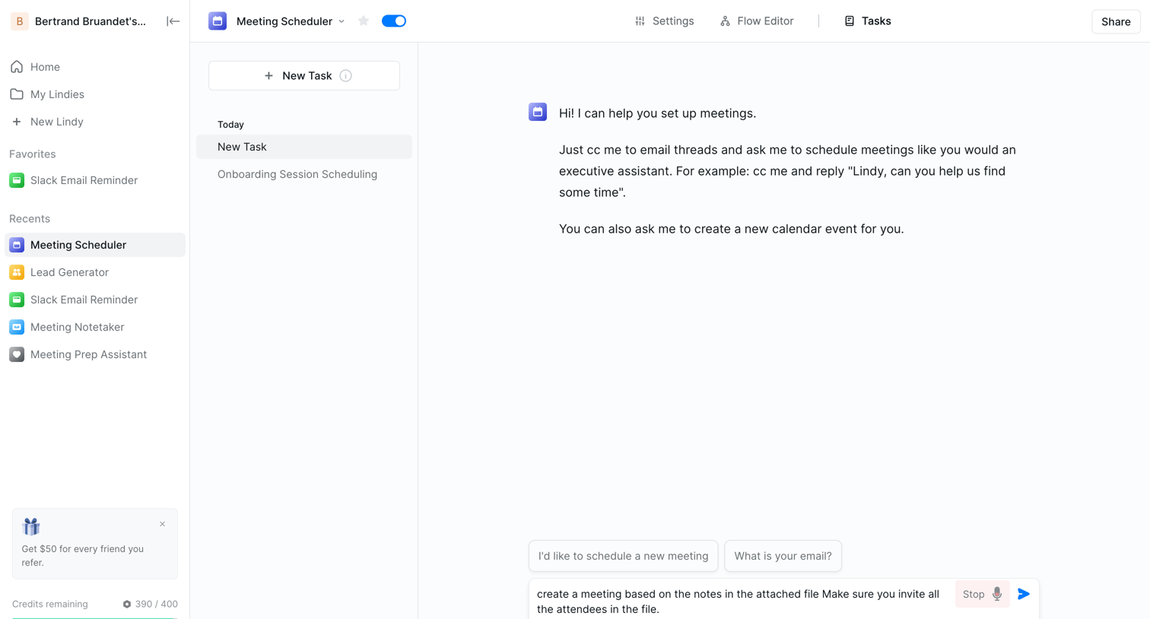Image resolution: width=1150 pixels, height=619 pixels.
Task: Expand the Meeting Scheduler name dropdown
Action: click(342, 21)
